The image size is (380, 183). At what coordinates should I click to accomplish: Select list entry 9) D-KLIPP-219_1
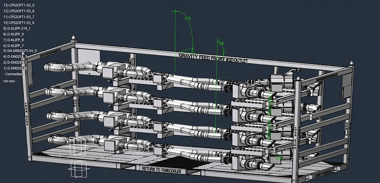17,28
